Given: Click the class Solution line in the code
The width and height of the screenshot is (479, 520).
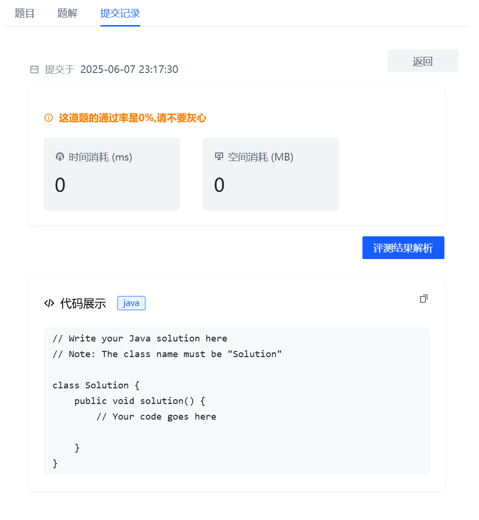Looking at the screenshot, I should 96,385.
